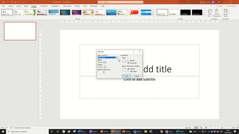Viewport: 239px width, 134px height.
Task: Apply the first Office Theme thumbnail
Action: (x=7, y=12)
